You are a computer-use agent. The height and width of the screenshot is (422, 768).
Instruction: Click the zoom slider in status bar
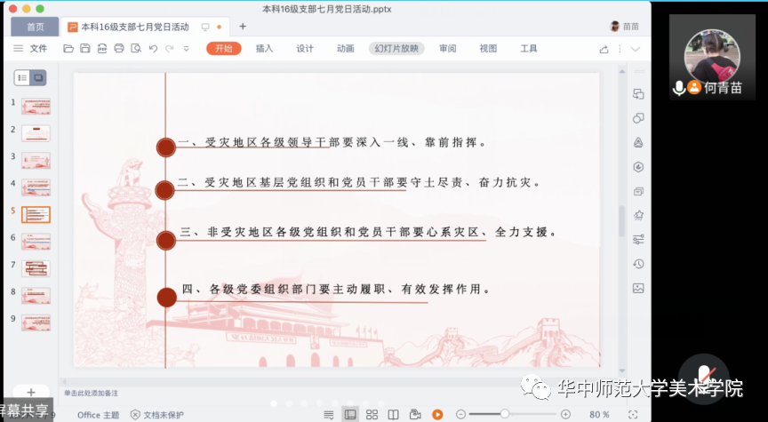tap(505, 414)
